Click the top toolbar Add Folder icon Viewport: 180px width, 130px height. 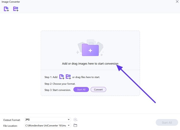(x=16, y=9)
